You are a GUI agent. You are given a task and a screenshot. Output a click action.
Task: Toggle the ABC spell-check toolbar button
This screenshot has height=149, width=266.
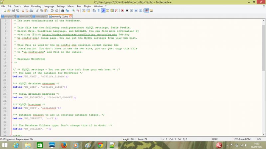tap(147, 11)
